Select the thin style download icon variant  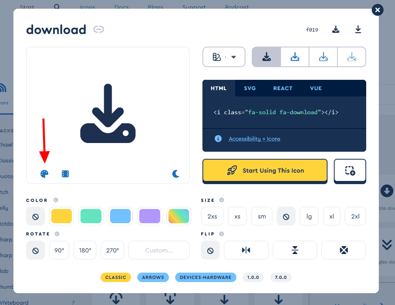tap(352, 57)
